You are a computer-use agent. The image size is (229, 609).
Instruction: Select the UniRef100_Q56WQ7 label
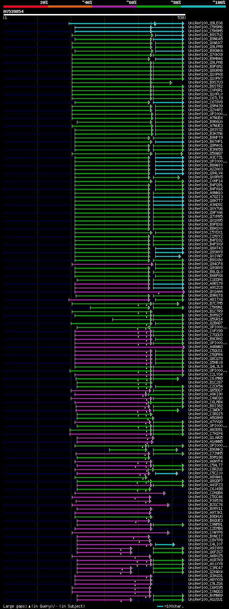[205, 154]
